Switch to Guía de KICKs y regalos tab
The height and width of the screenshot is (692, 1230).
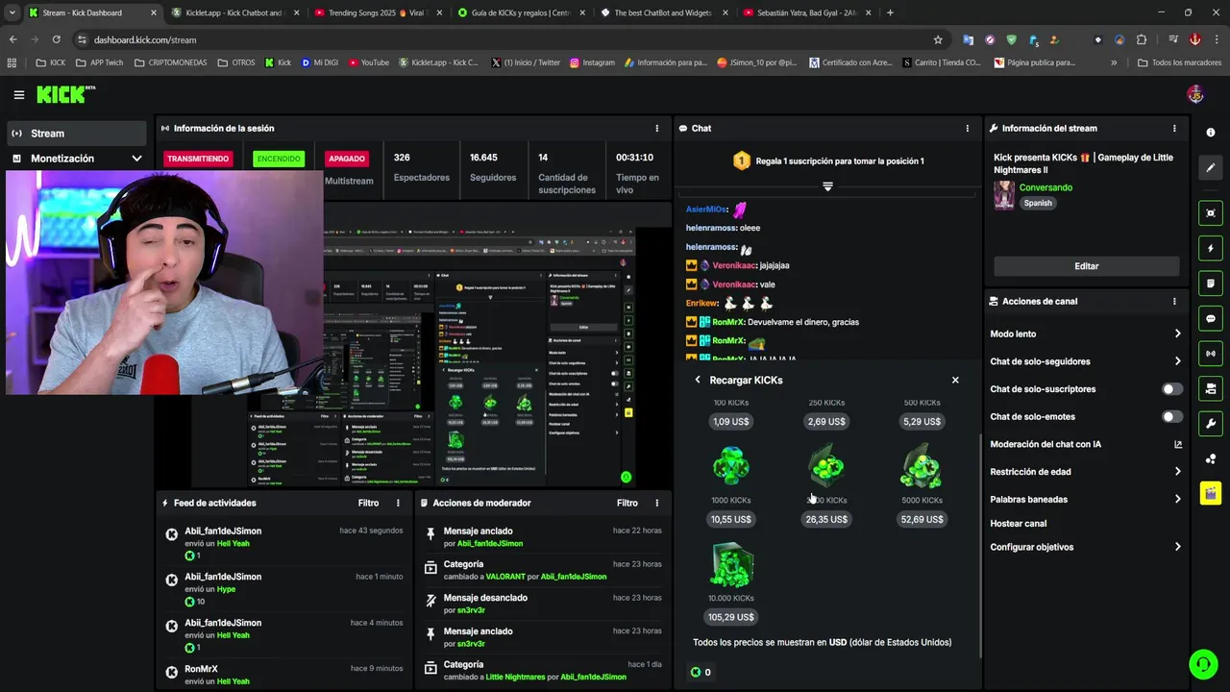pyautogui.click(x=521, y=12)
